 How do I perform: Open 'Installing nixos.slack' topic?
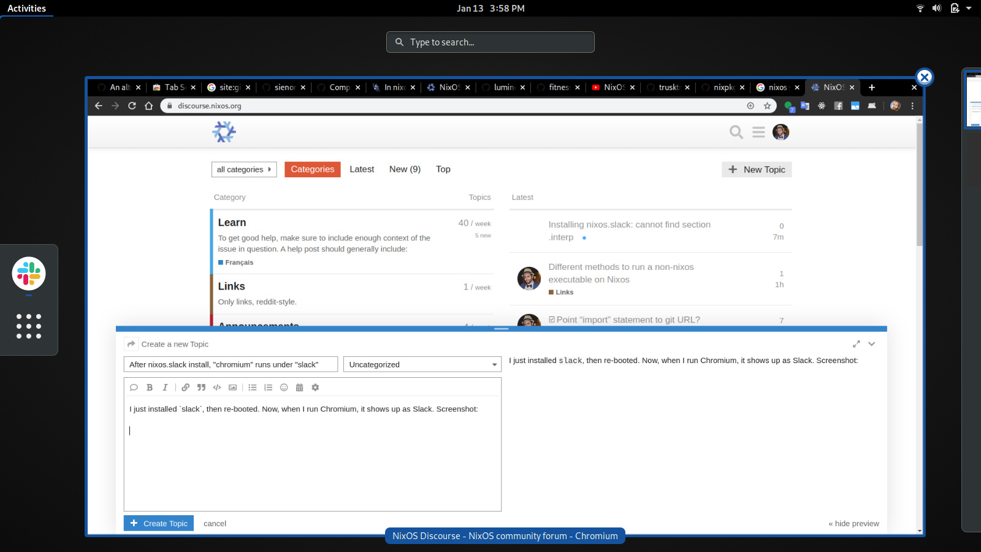point(629,231)
